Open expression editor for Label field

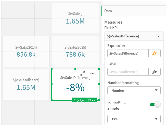(x=155, y=72)
